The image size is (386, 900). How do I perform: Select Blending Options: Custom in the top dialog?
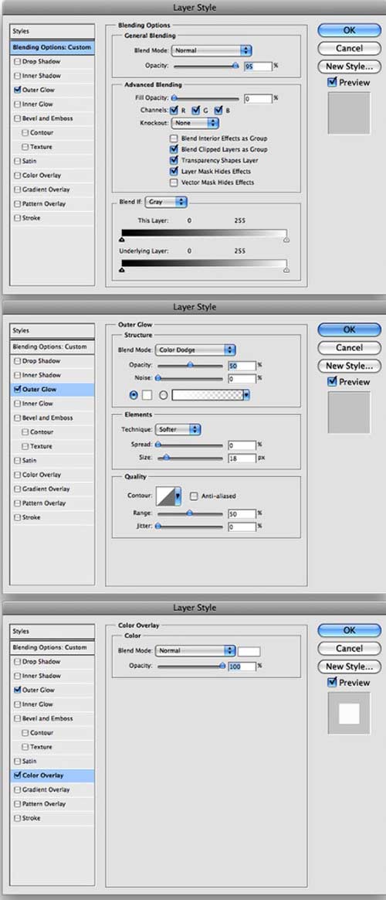52,47
